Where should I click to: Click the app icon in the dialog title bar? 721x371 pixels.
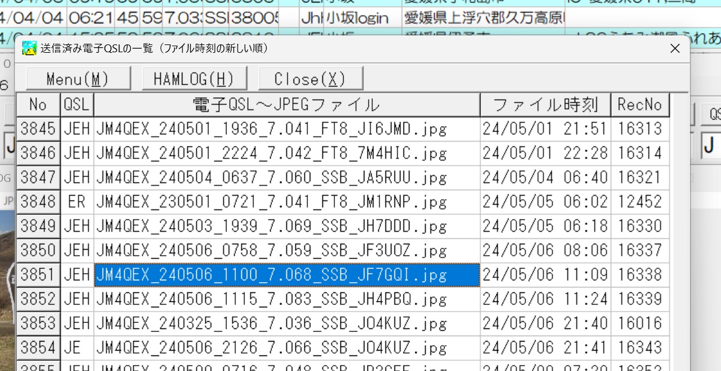[29, 48]
